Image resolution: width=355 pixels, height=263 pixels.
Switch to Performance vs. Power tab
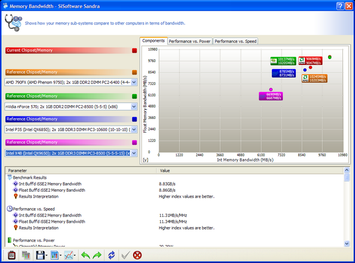coord(190,41)
